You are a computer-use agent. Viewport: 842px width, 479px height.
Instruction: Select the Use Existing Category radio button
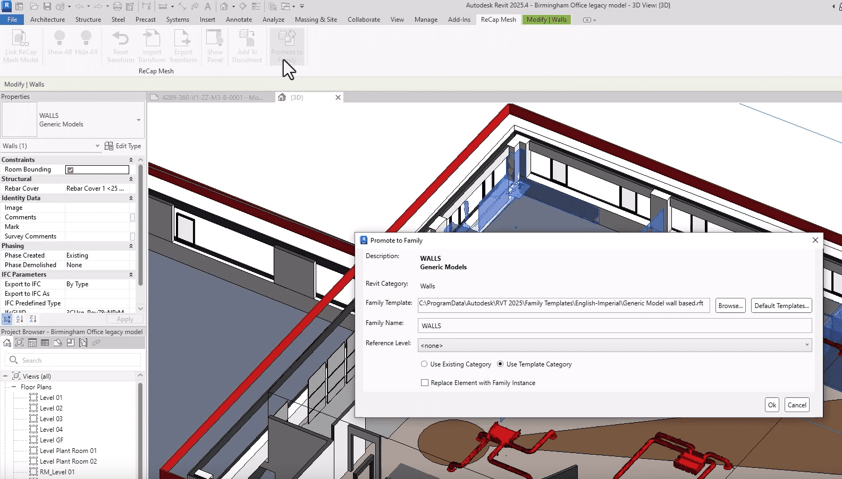[424, 364]
